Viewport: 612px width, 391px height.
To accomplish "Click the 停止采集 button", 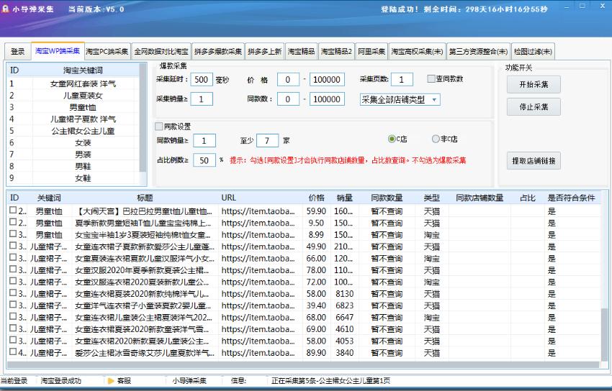I will (x=534, y=106).
